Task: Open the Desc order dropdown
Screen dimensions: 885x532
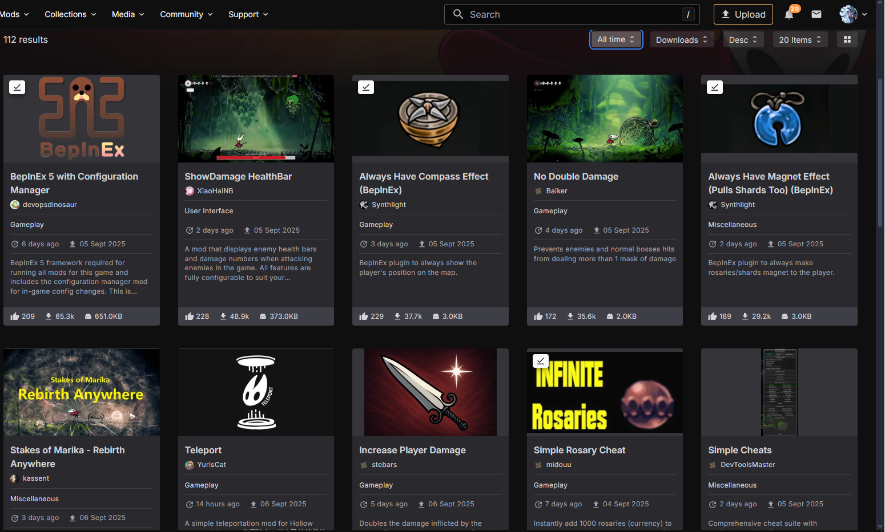Action: 743,39
